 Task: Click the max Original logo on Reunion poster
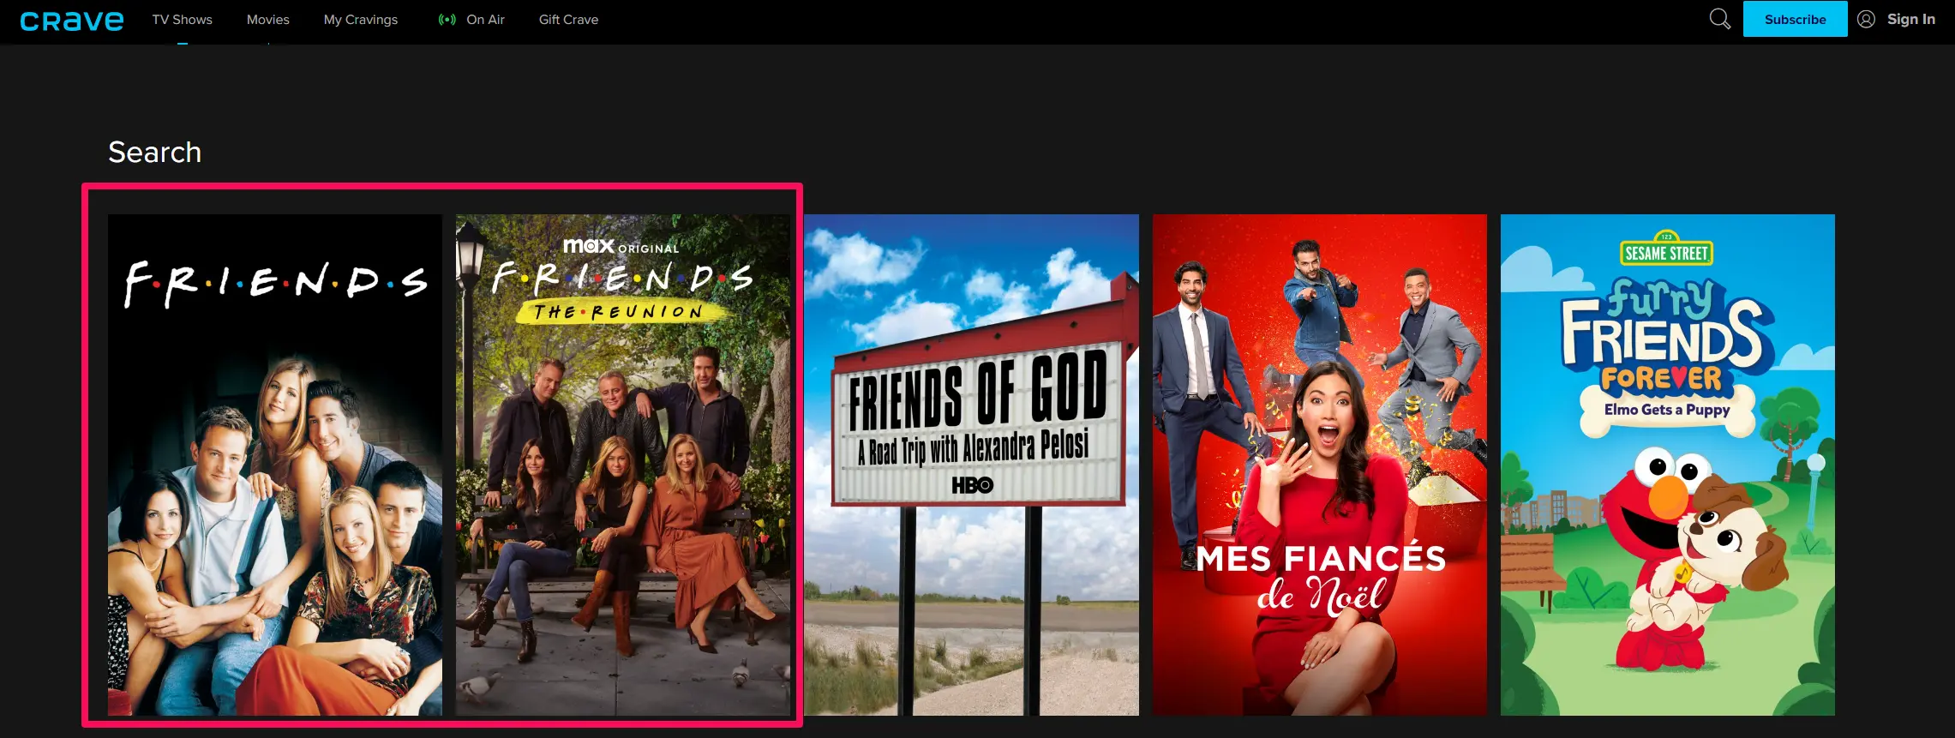tap(621, 246)
